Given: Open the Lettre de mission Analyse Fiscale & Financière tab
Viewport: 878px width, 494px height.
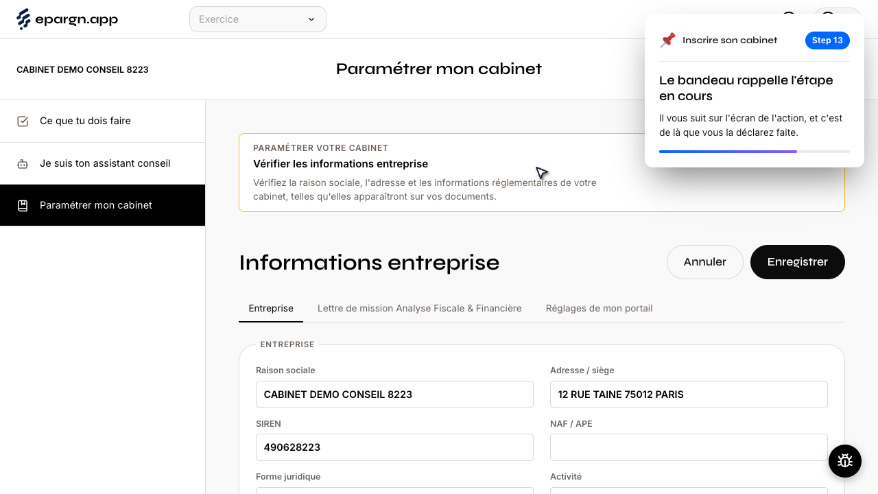Looking at the screenshot, I should point(420,309).
